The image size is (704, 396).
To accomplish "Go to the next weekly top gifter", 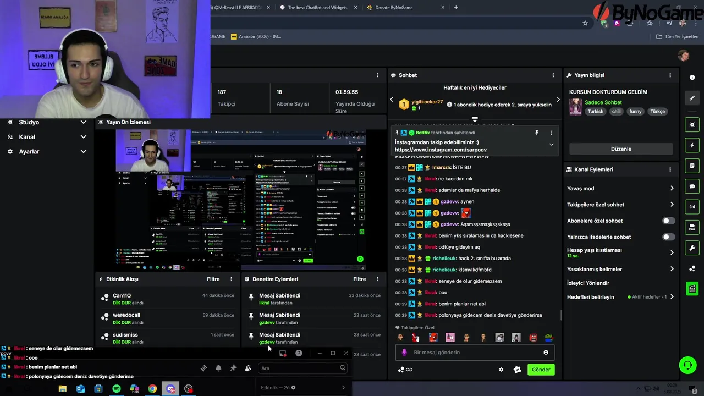I will point(558,100).
